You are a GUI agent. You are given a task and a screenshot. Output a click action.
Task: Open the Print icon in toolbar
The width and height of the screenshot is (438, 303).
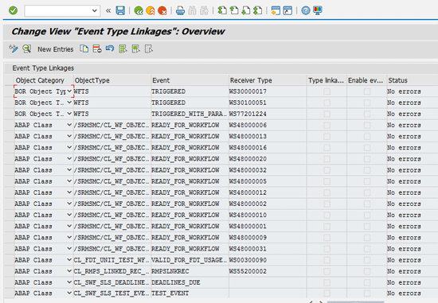point(181,10)
